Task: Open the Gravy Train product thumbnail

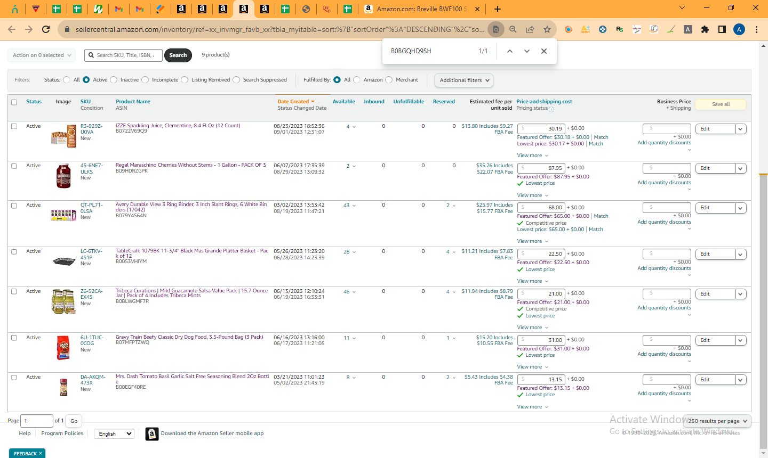Action: [63, 348]
